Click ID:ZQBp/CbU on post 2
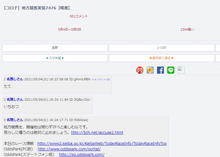Screen dimensions: 220x157 [x=80, y=100]
